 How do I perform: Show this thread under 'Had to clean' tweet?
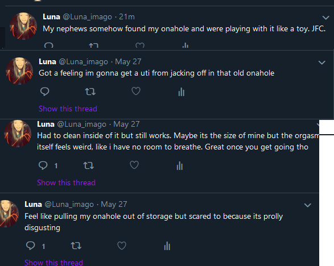[x=66, y=182]
